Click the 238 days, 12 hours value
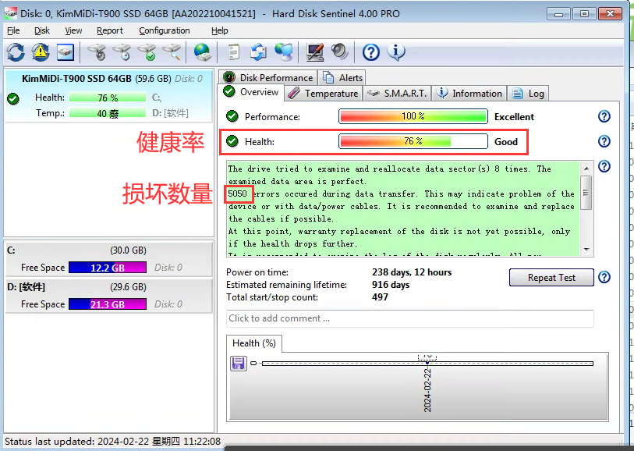The height and width of the screenshot is (451, 634). (412, 272)
